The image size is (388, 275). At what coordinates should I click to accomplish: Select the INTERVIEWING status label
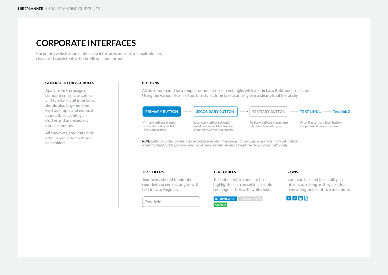225,199
